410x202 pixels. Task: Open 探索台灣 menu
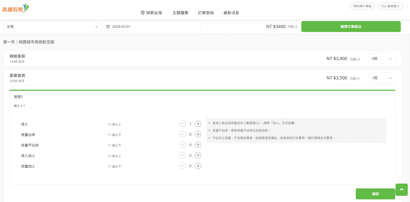151,13
